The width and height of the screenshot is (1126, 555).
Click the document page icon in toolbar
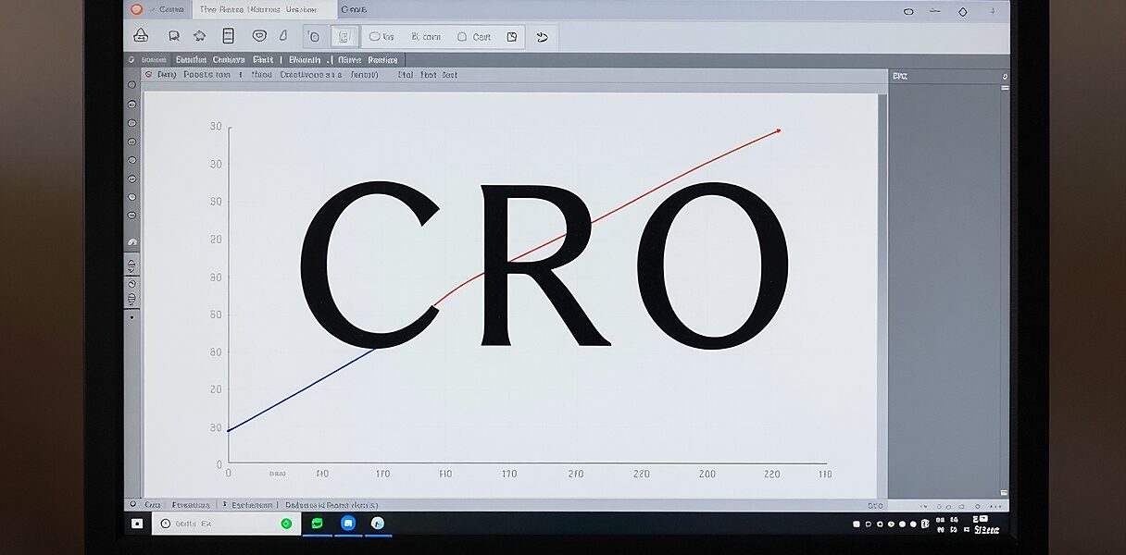click(x=228, y=36)
